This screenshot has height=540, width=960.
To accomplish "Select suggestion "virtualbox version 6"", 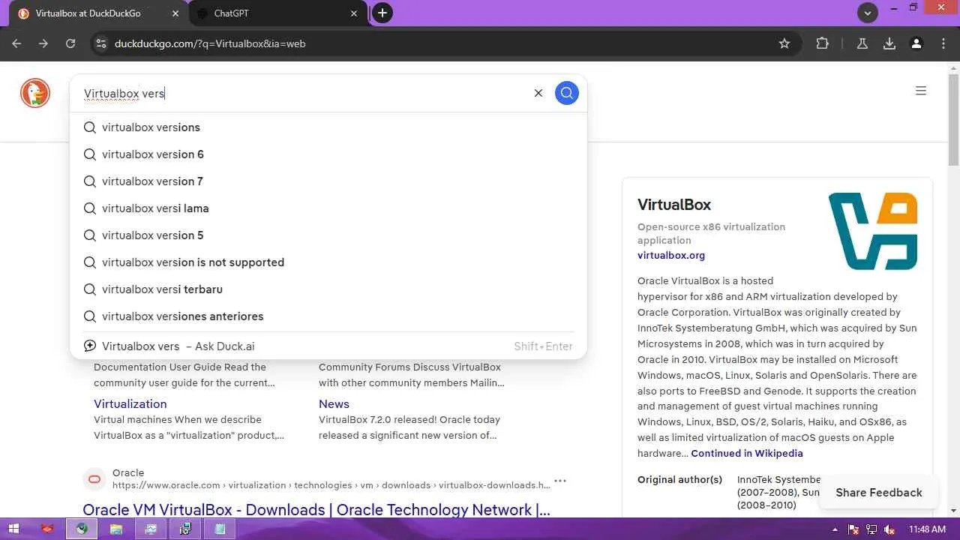I will [x=328, y=154].
